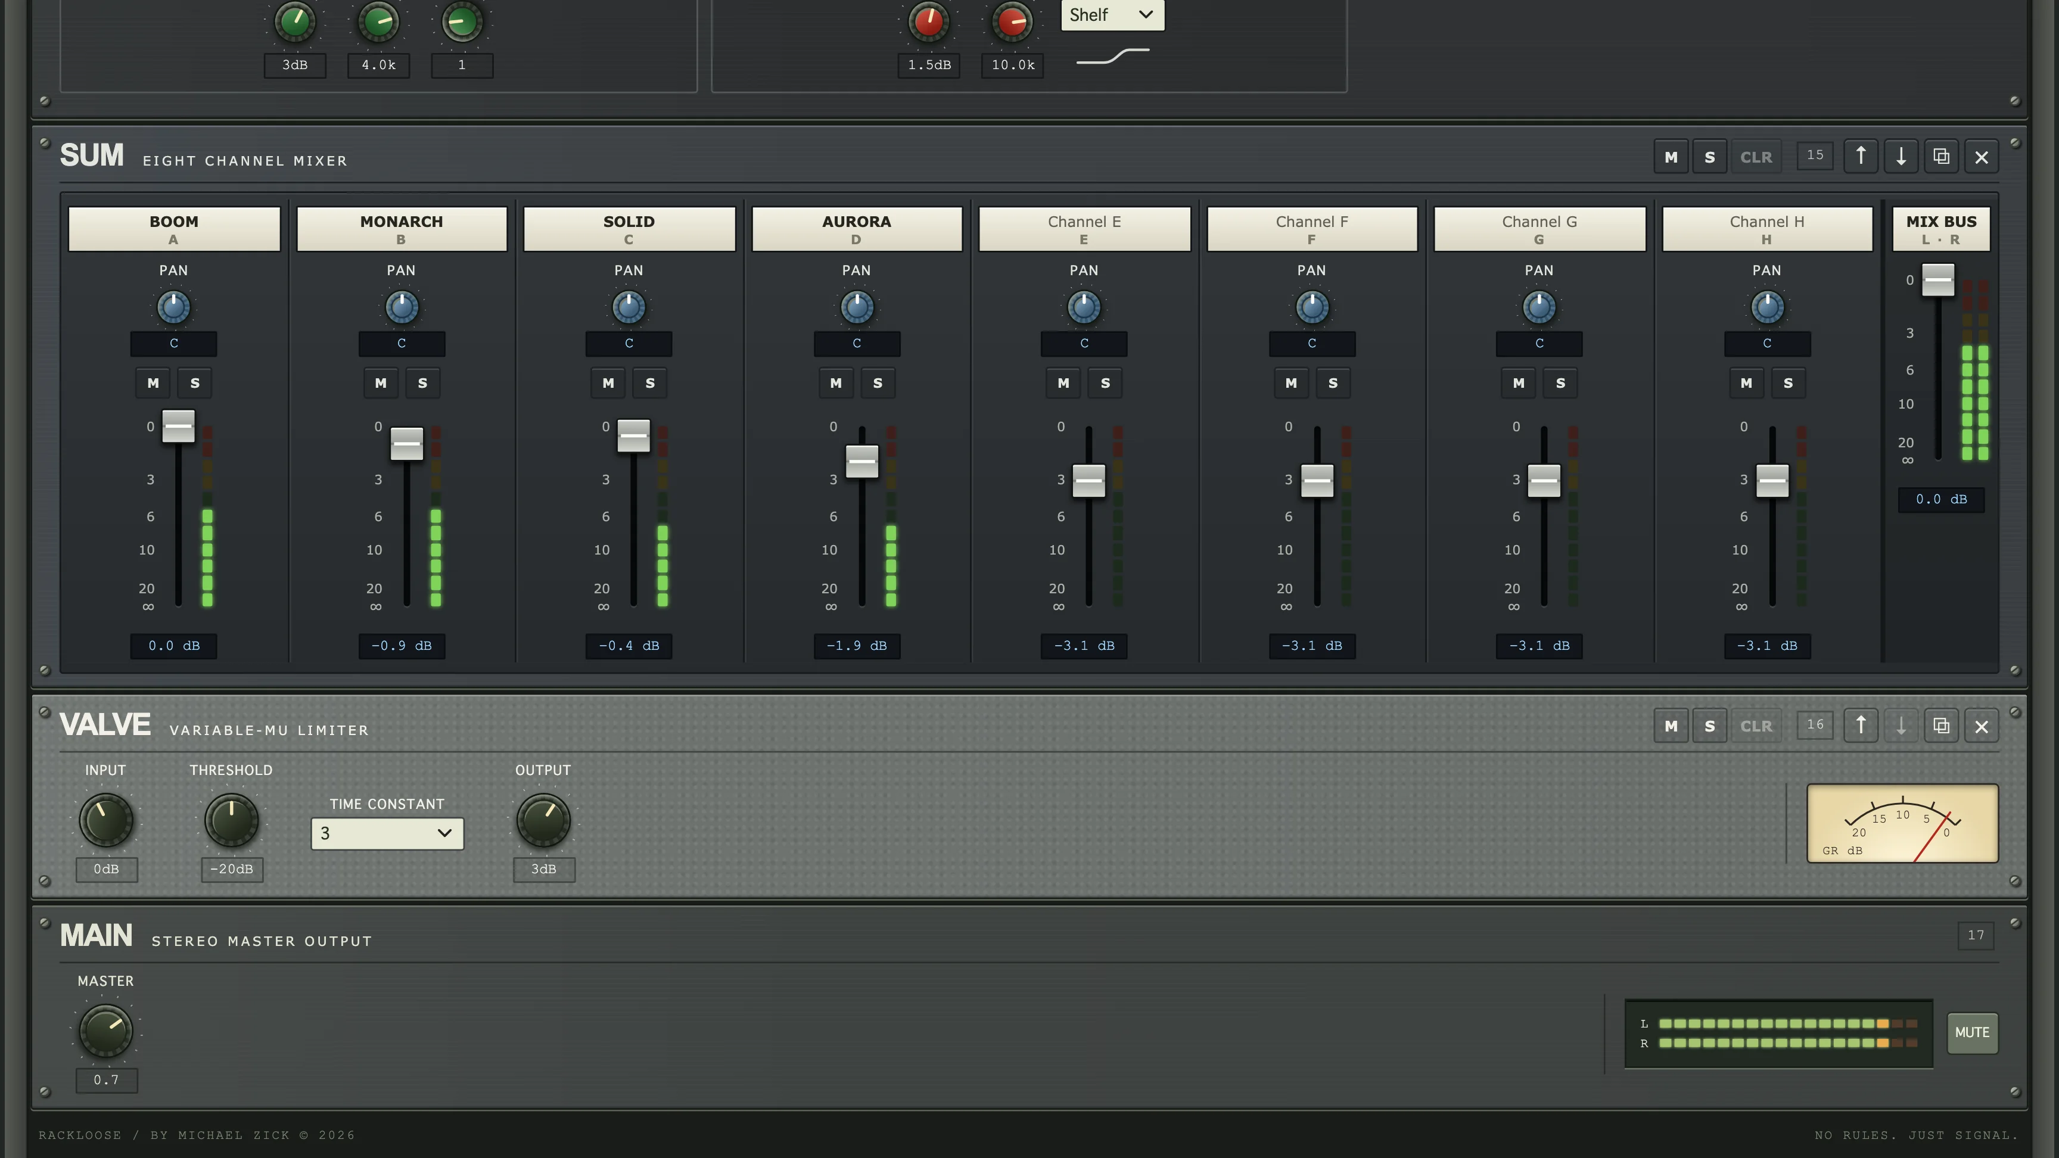Duplicate the SUM mixer module
The width and height of the screenshot is (2059, 1158).
pos(1940,157)
